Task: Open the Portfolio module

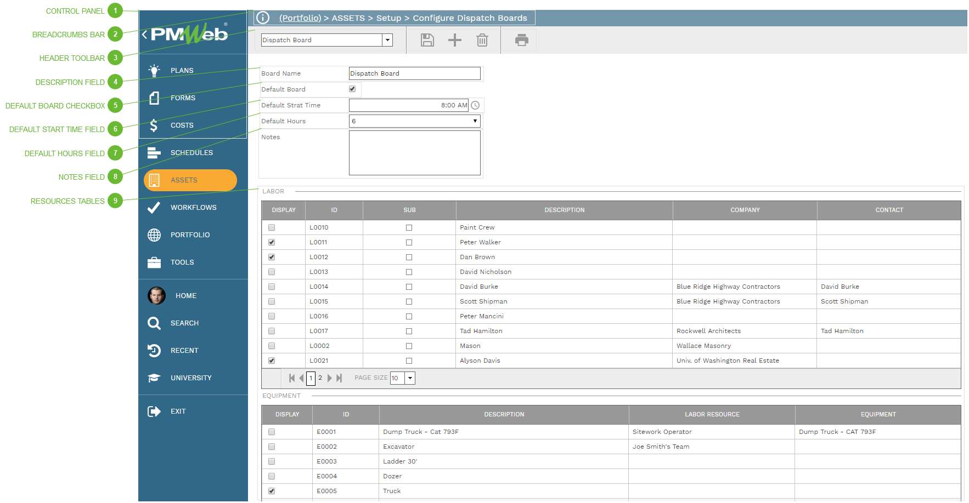Action: click(x=190, y=235)
